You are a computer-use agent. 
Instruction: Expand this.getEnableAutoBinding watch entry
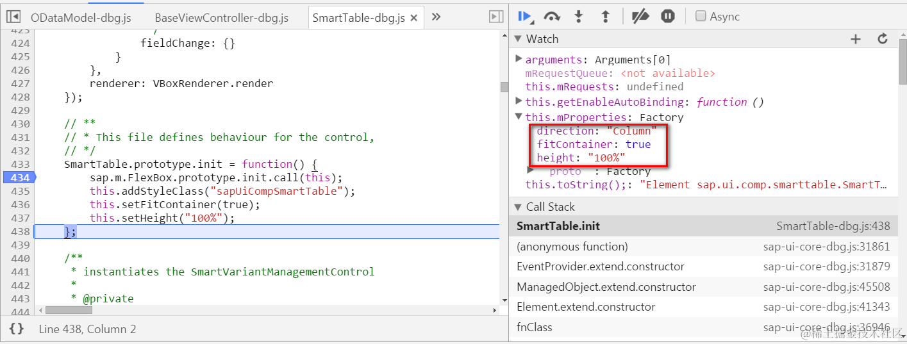click(519, 101)
